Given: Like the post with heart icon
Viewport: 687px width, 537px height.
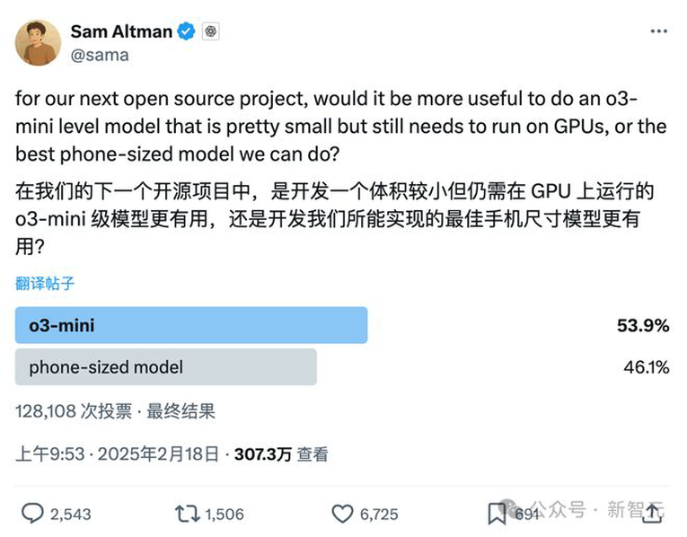Looking at the screenshot, I should click(342, 514).
